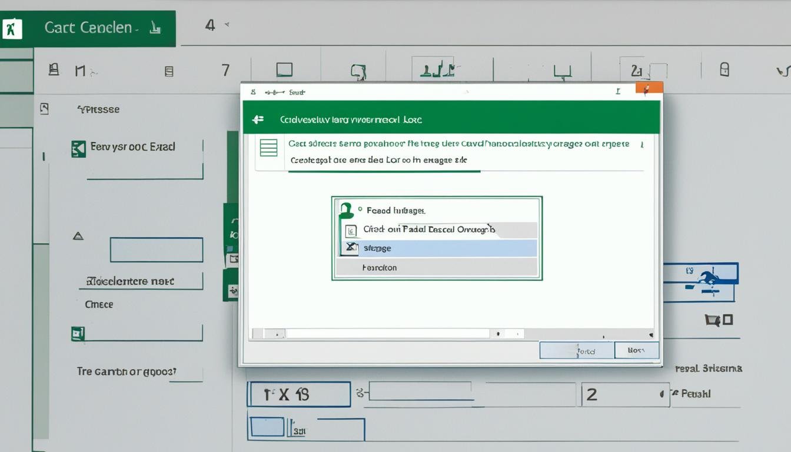Viewport: 791px width, 452px height.
Task: Click the '7' item in the toolbar
Action: pyautogui.click(x=225, y=71)
